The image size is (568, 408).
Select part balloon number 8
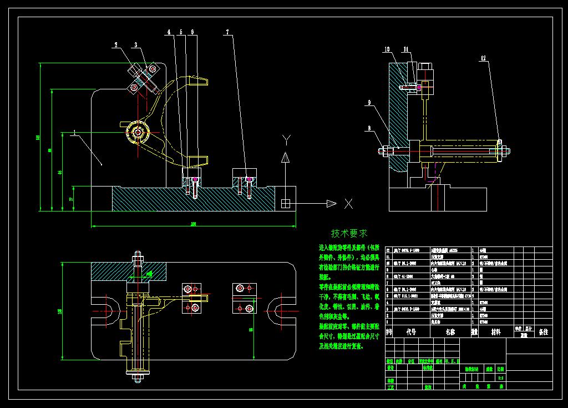click(369, 128)
